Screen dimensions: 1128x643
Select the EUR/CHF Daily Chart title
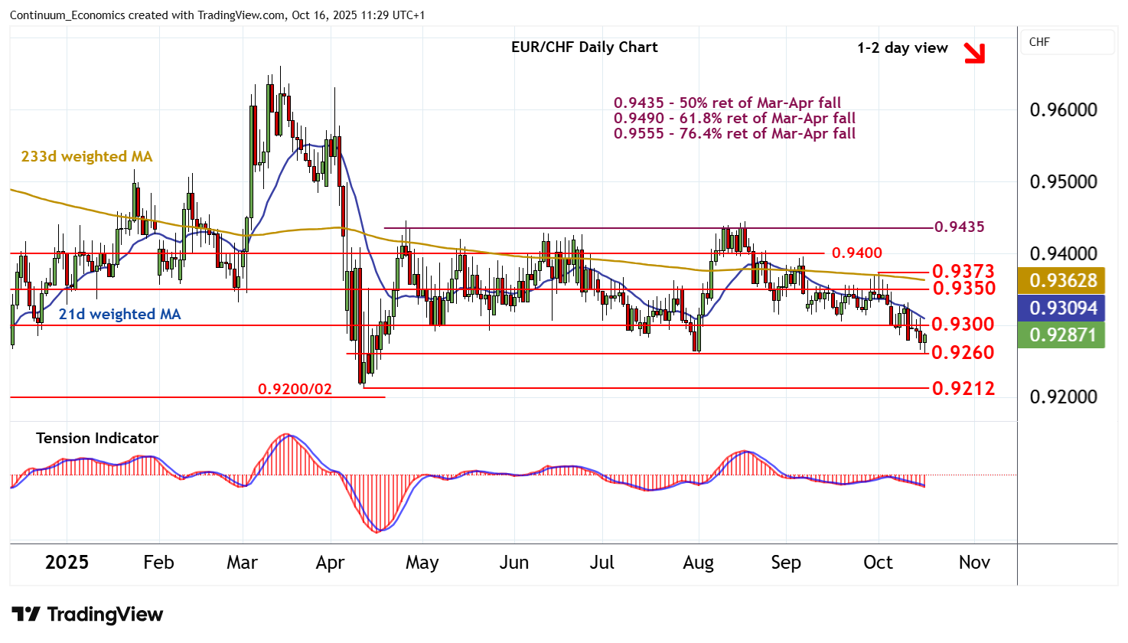click(x=584, y=47)
